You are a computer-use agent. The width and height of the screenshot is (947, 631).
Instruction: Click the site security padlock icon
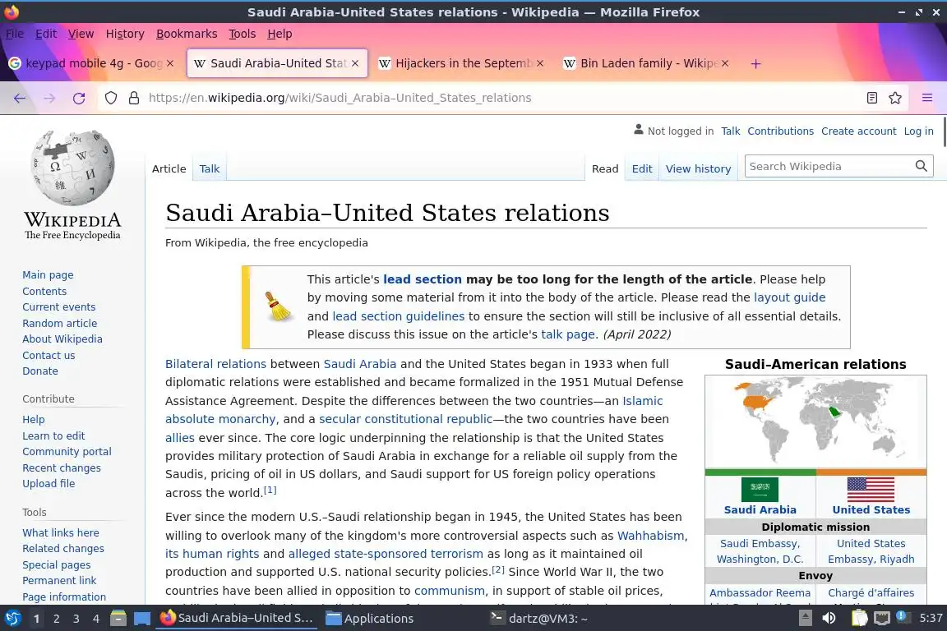[x=134, y=98]
